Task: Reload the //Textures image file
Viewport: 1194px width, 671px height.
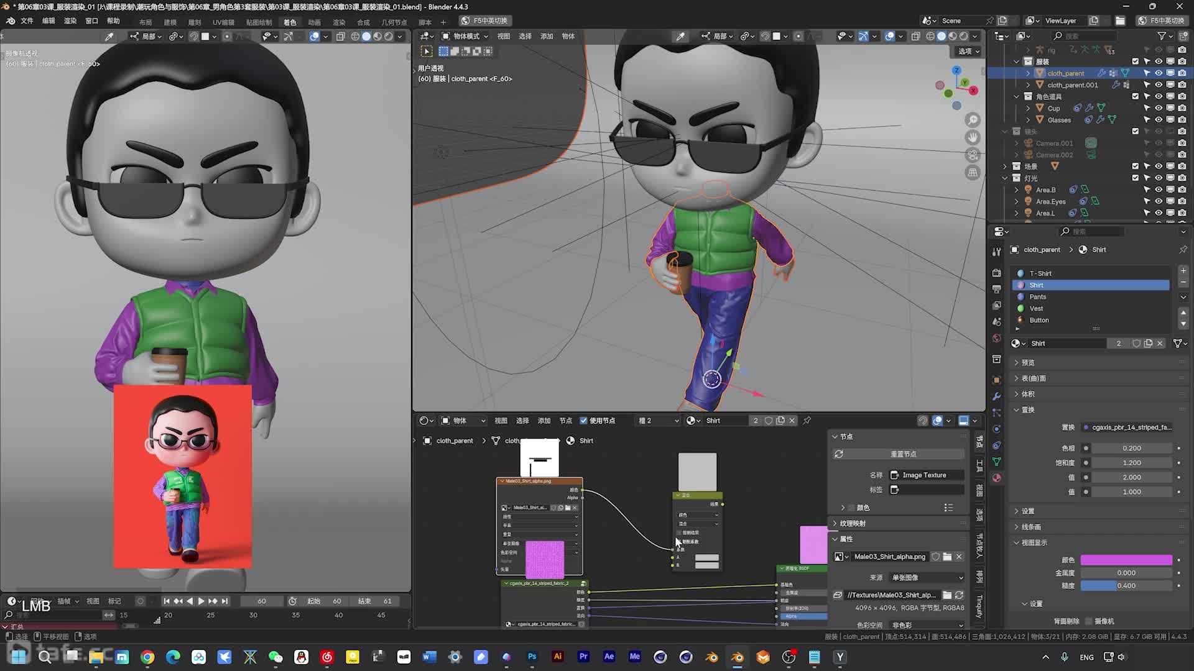Action: point(959,595)
